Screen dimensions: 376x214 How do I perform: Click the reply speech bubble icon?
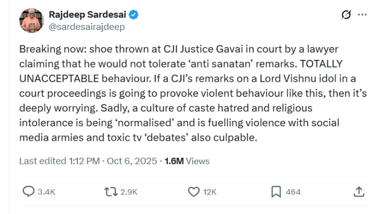pos(28,192)
